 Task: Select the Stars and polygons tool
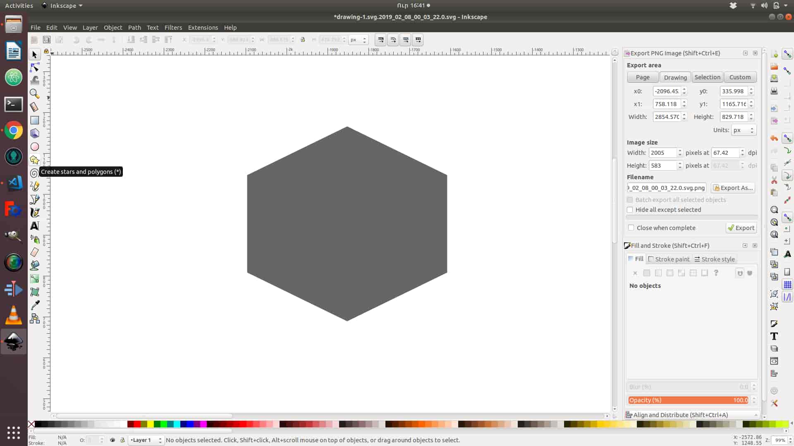(35, 160)
